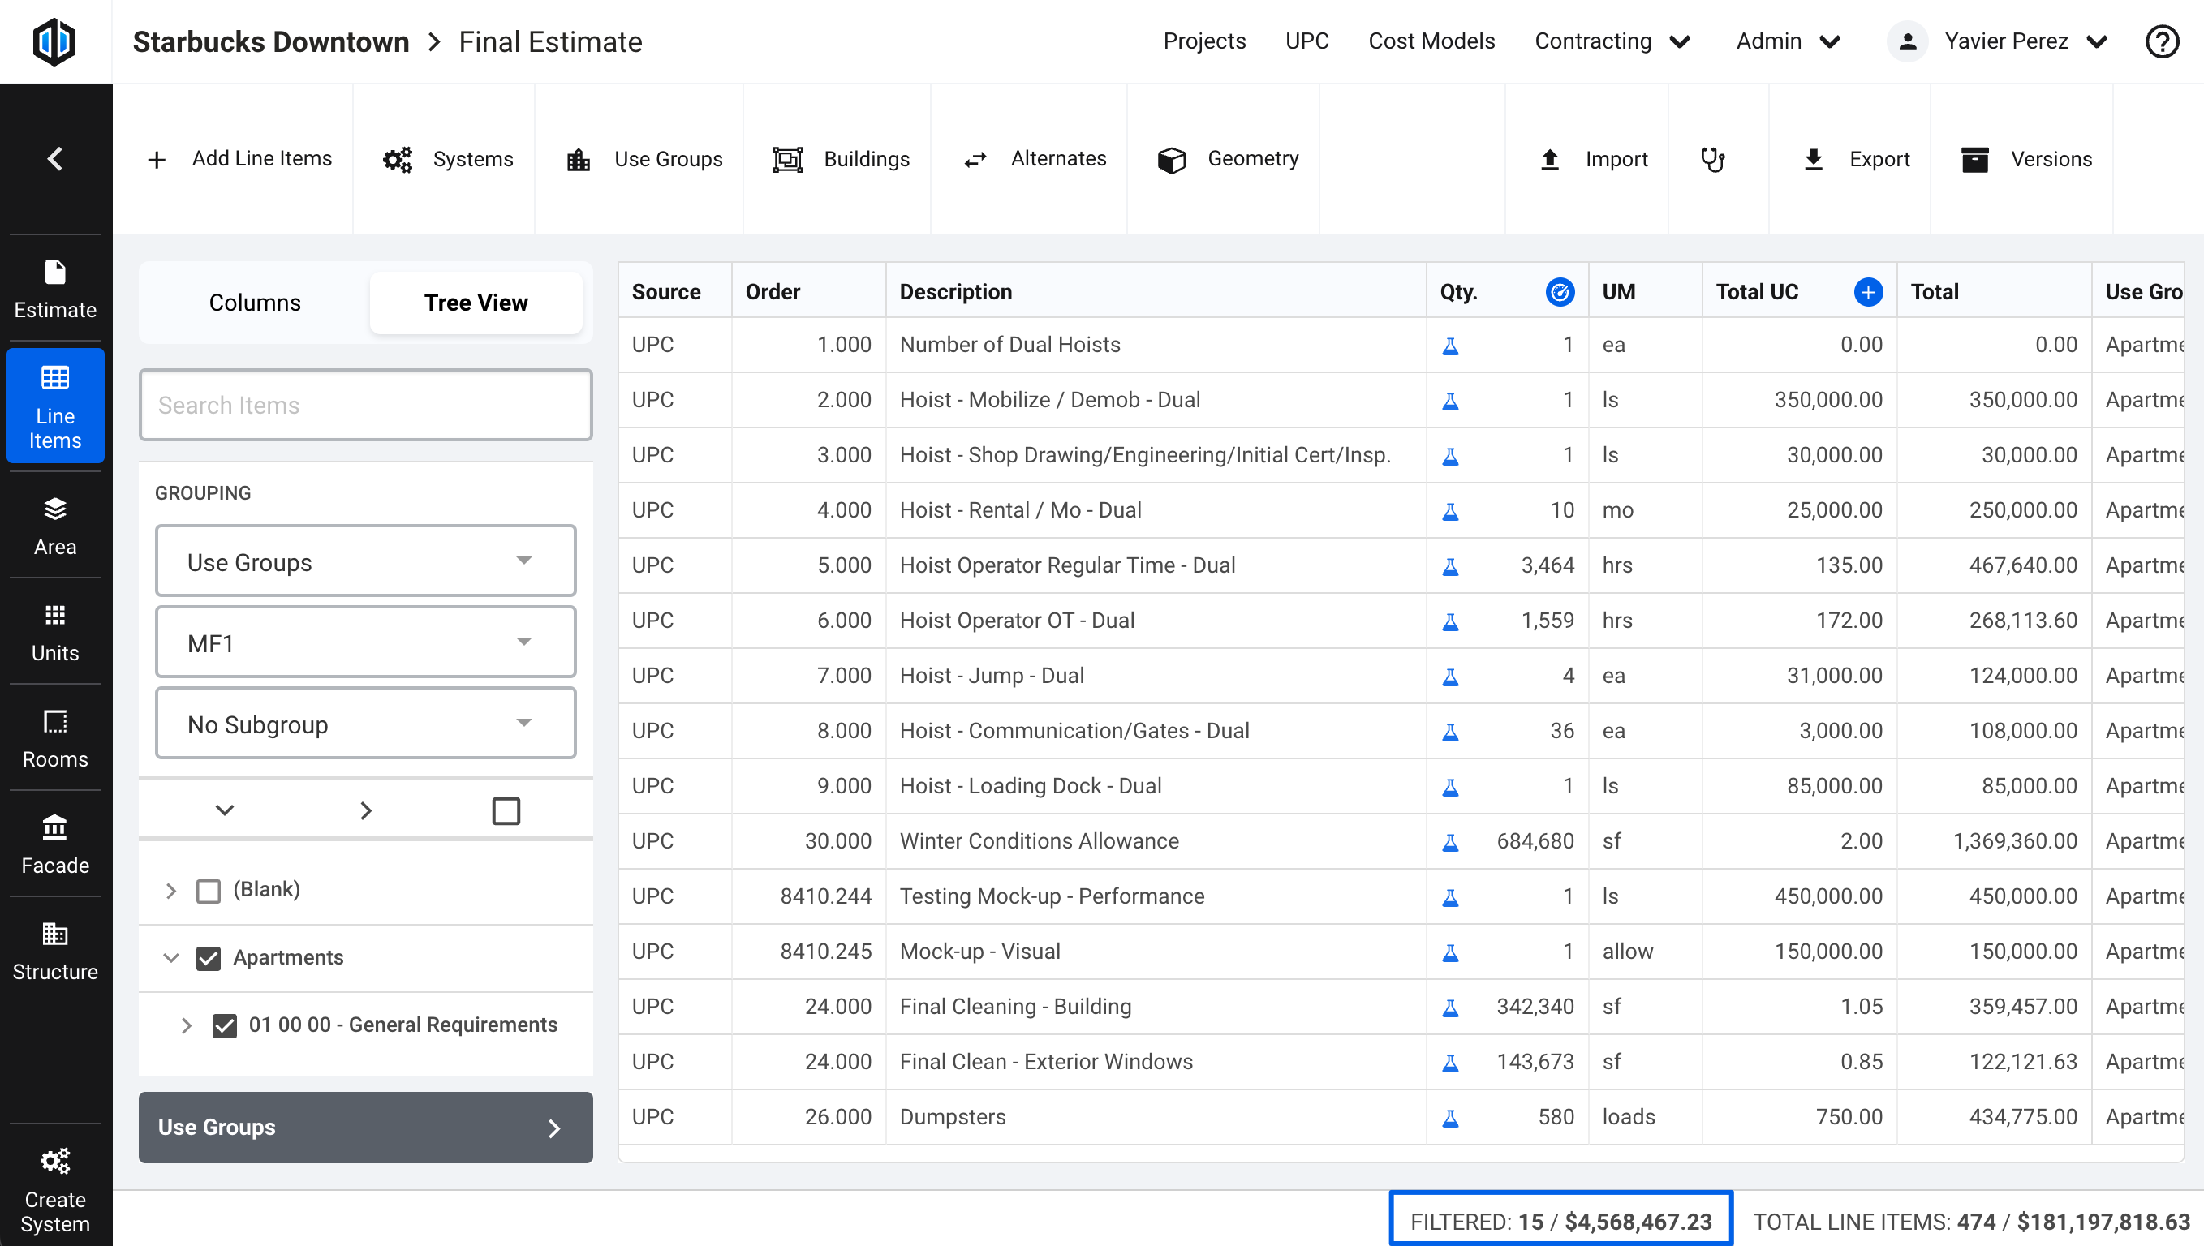Select the Rooms sidebar icon

pyautogui.click(x=54, y=737)
